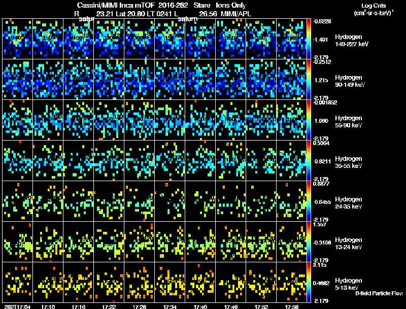Click the Hydrogen 90-149 keV color bar
406x309 pixels.
pos(309,80)
